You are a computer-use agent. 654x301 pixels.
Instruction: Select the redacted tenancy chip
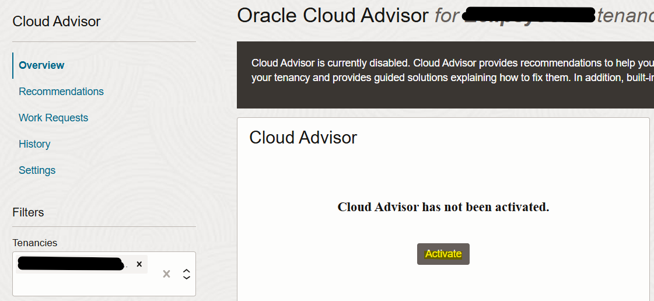[x=70, y=264]
